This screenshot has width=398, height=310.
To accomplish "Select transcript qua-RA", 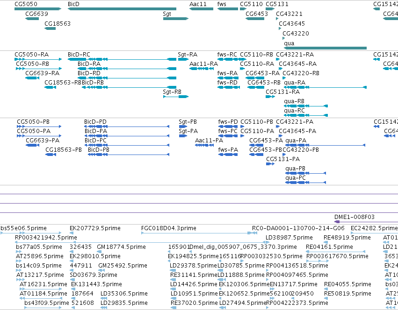I will 326,87.
